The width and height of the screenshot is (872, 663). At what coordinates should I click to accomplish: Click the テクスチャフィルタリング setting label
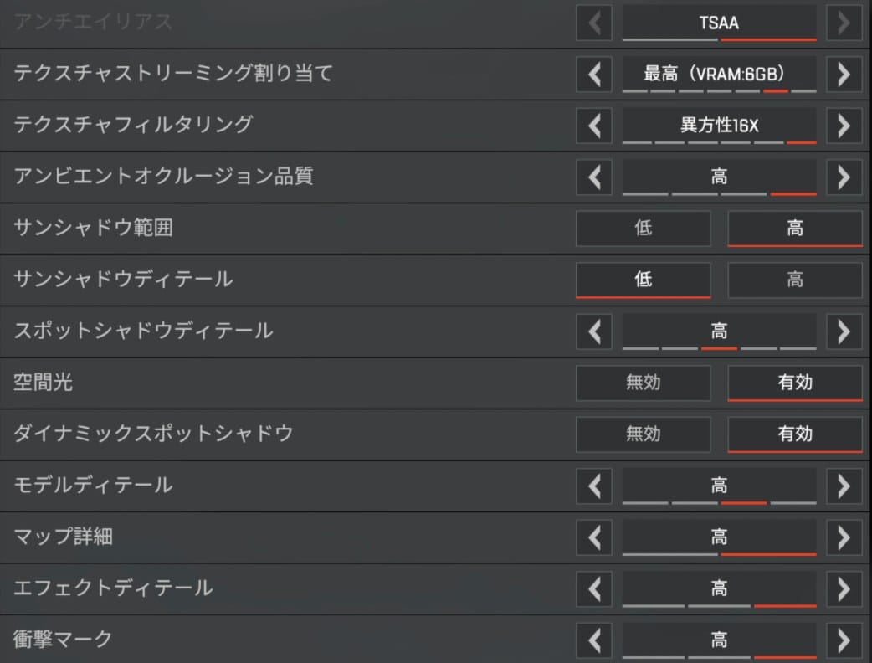133,126
